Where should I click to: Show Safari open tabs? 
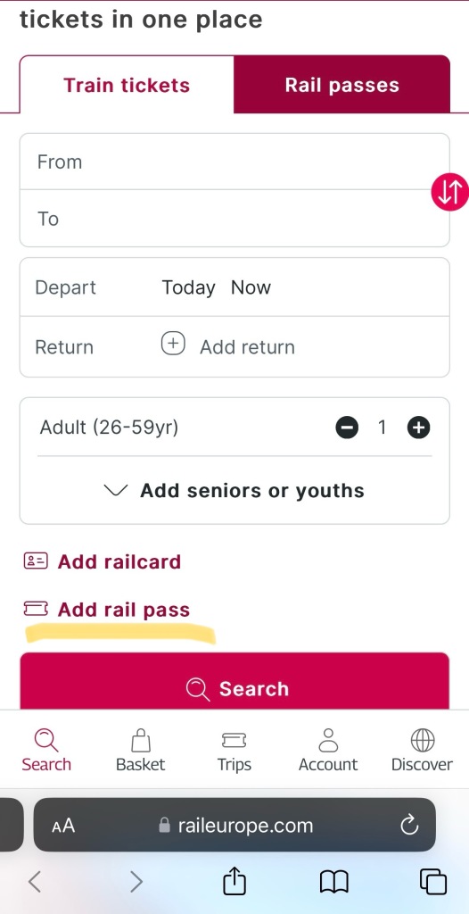(x=432, y=882)
